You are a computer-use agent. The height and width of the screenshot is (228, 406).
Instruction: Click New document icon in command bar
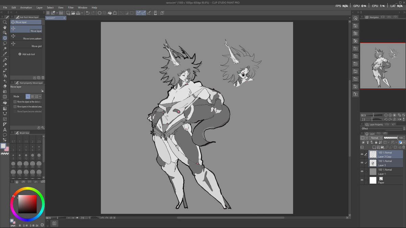(x=68, y=13)
